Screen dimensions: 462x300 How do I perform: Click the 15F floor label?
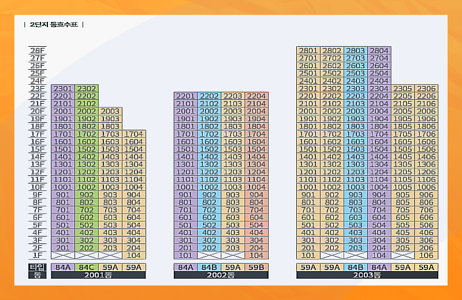click(x=38, y=149)
